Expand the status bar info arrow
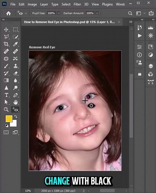156x193 pixels. tap(83, 191)
